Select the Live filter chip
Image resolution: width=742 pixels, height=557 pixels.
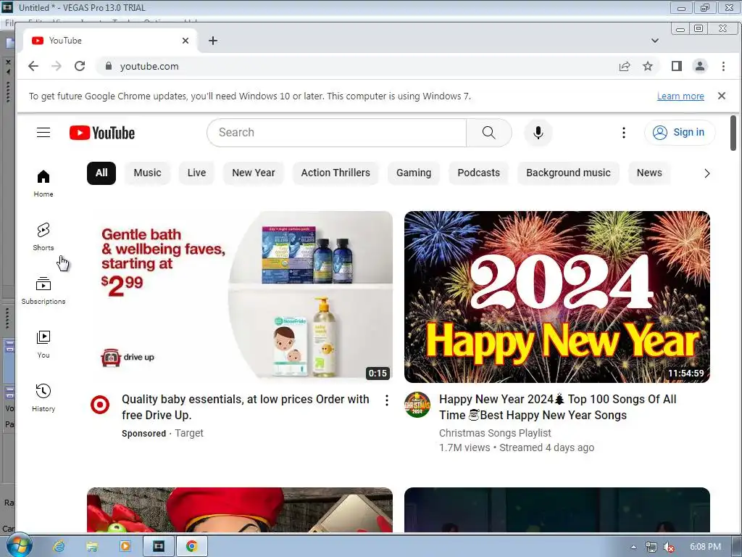pos(196,173)
